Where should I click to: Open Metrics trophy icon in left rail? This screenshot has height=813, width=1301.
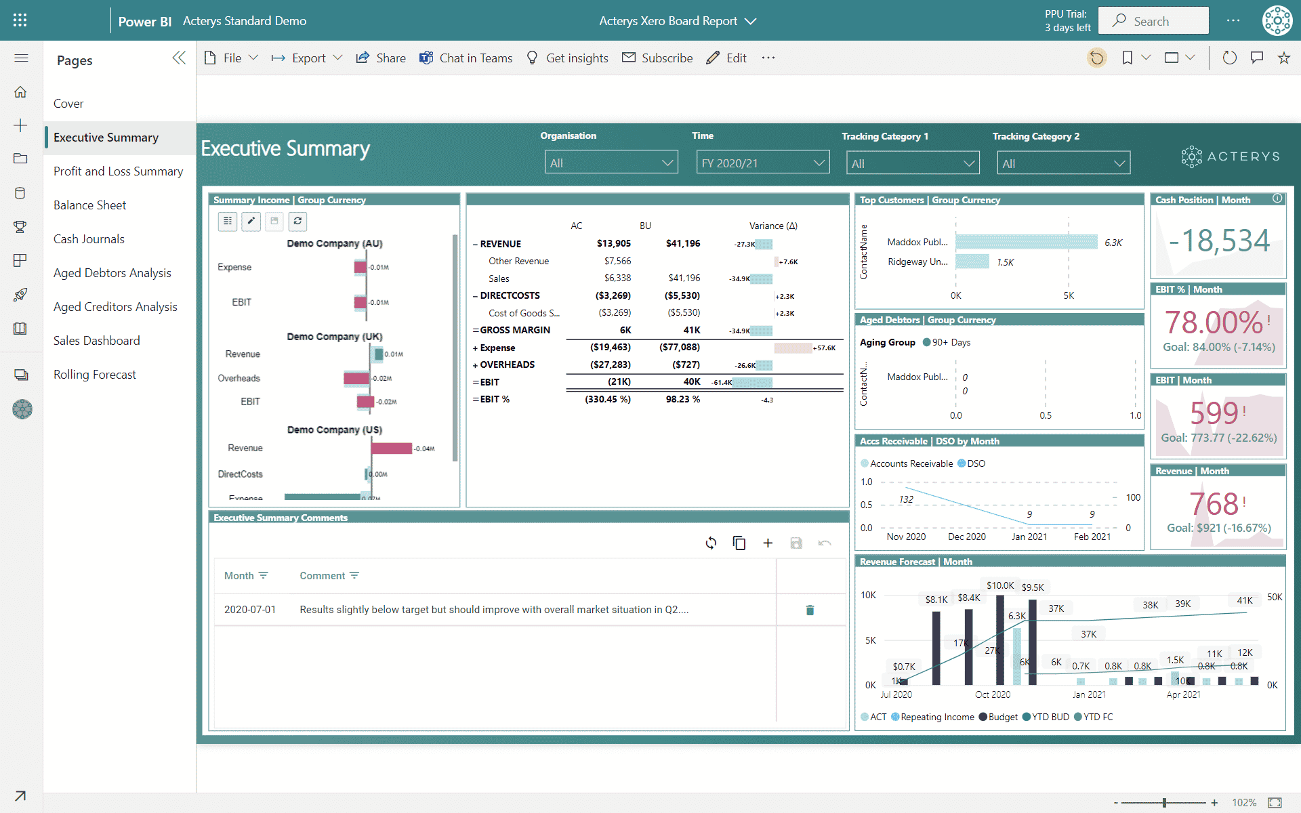[20, 227]
